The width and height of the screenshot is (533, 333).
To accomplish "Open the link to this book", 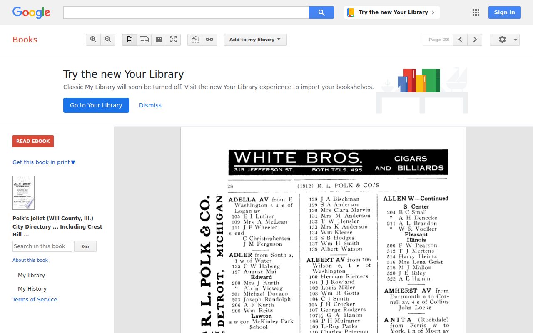I will click(209, 40).
